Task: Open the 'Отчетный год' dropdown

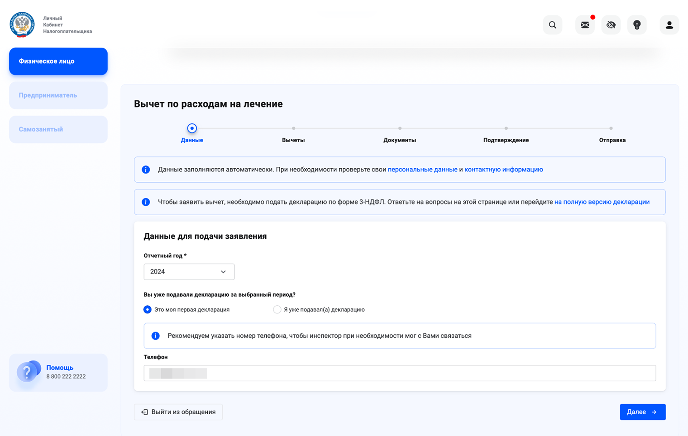Action: (x=189, y=271)
